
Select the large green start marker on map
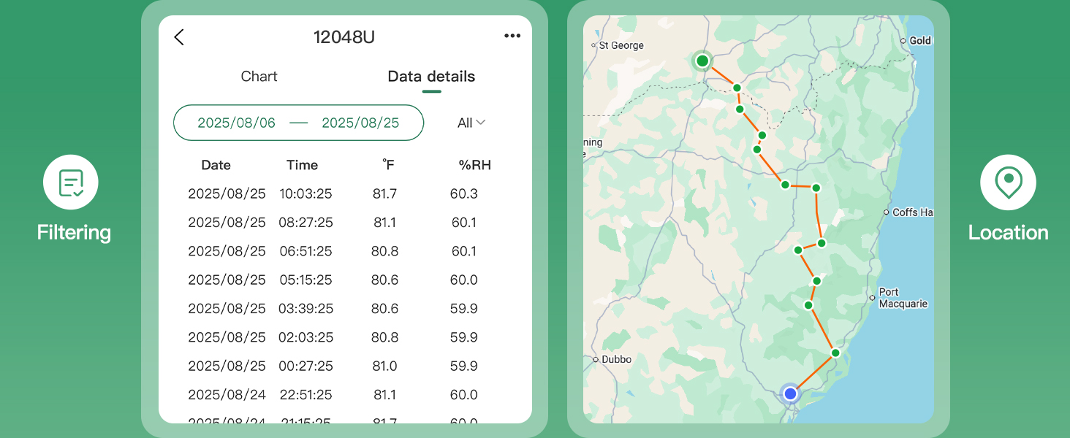coord(702,61)
